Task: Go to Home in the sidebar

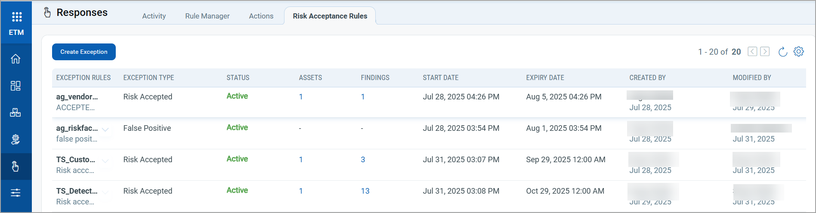Action: tap(15, 59)
